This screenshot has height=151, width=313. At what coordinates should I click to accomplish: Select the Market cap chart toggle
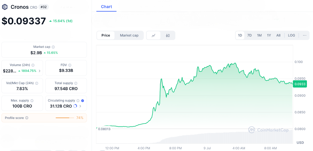point(129,35)
